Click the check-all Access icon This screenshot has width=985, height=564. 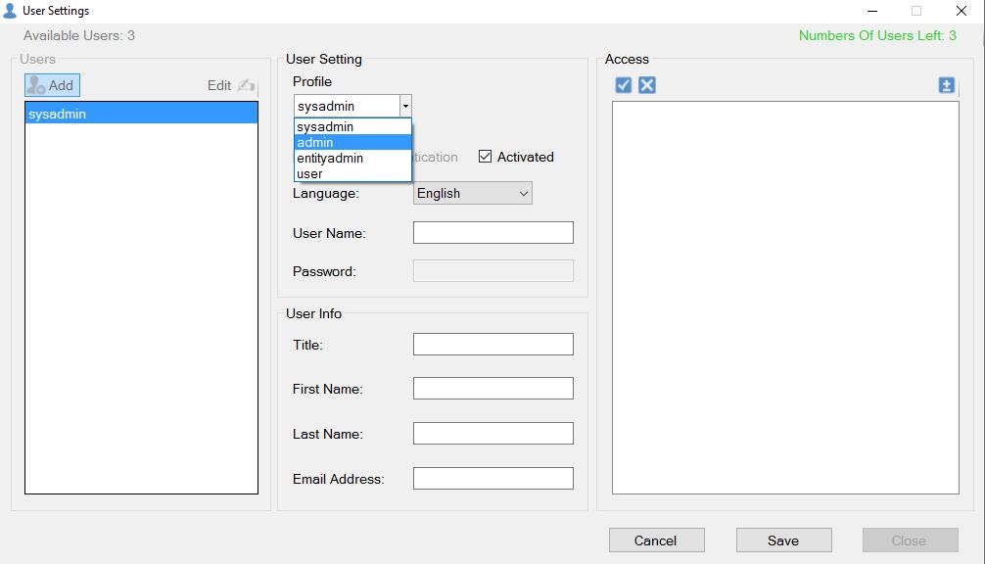tap(623, 85)
